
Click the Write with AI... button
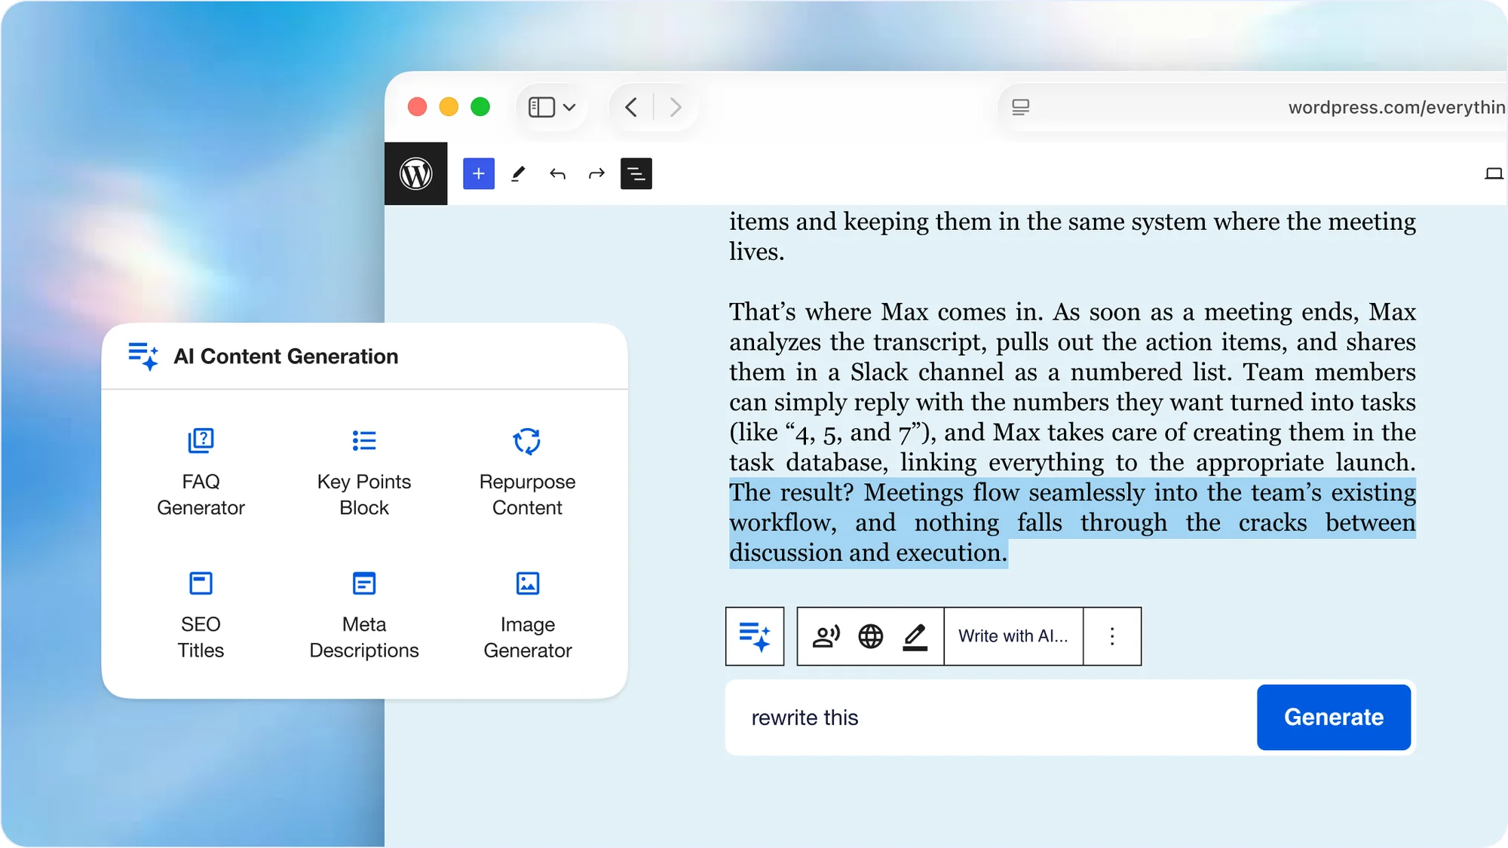[1013, 636]
